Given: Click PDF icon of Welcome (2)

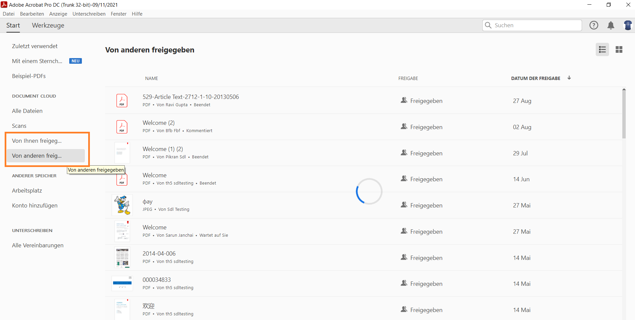Looking at the screenshot, I should tap(122, 127).
